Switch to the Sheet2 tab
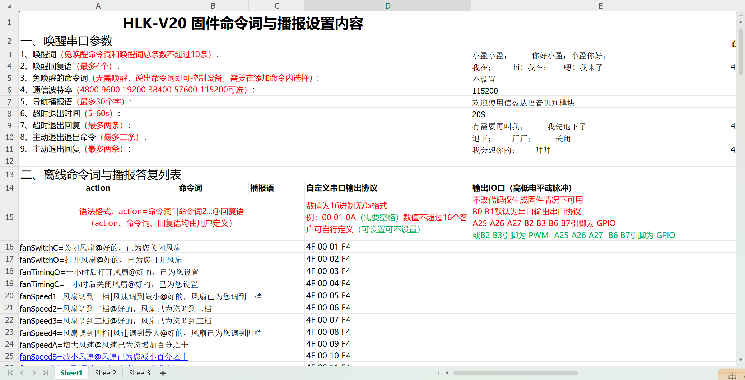The width and height of the screenshot is (745, 380). [x=105, y=373]
